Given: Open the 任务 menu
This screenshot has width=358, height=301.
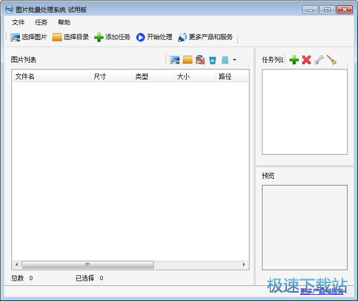Looking at the screenshot, I should [41, 22].
